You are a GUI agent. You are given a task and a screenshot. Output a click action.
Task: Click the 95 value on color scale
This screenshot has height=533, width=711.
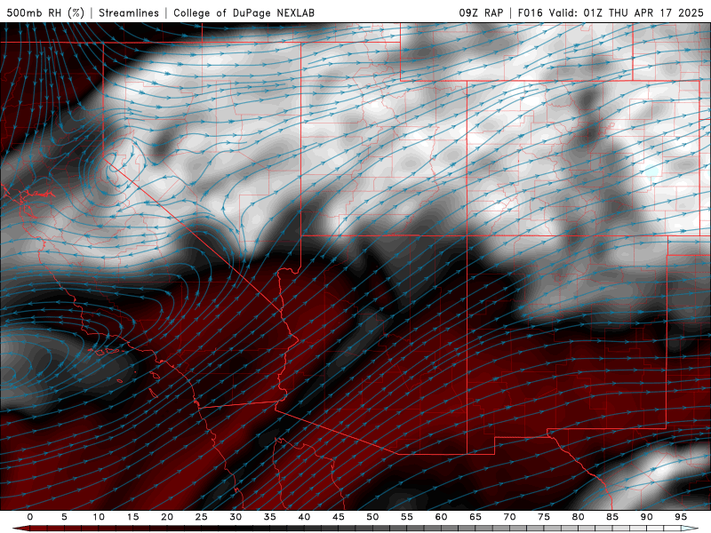tap(681, 517)
